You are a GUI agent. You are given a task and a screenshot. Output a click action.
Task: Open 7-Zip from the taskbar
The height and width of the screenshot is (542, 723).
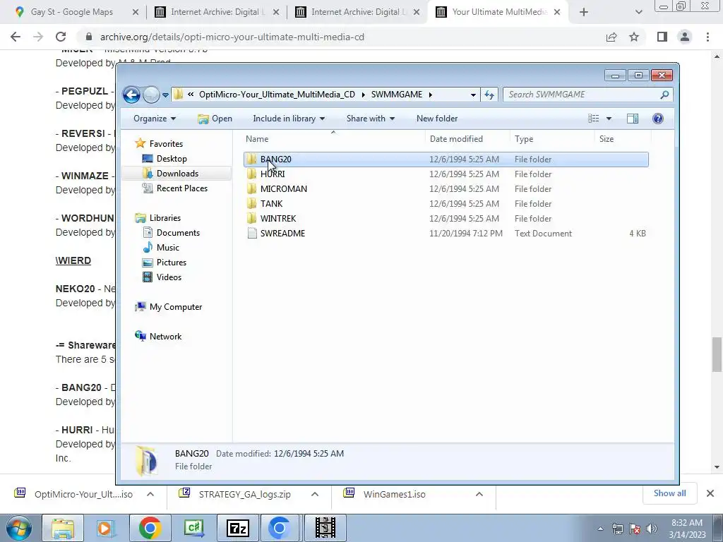pyautogui.click(x=239, y=528)
